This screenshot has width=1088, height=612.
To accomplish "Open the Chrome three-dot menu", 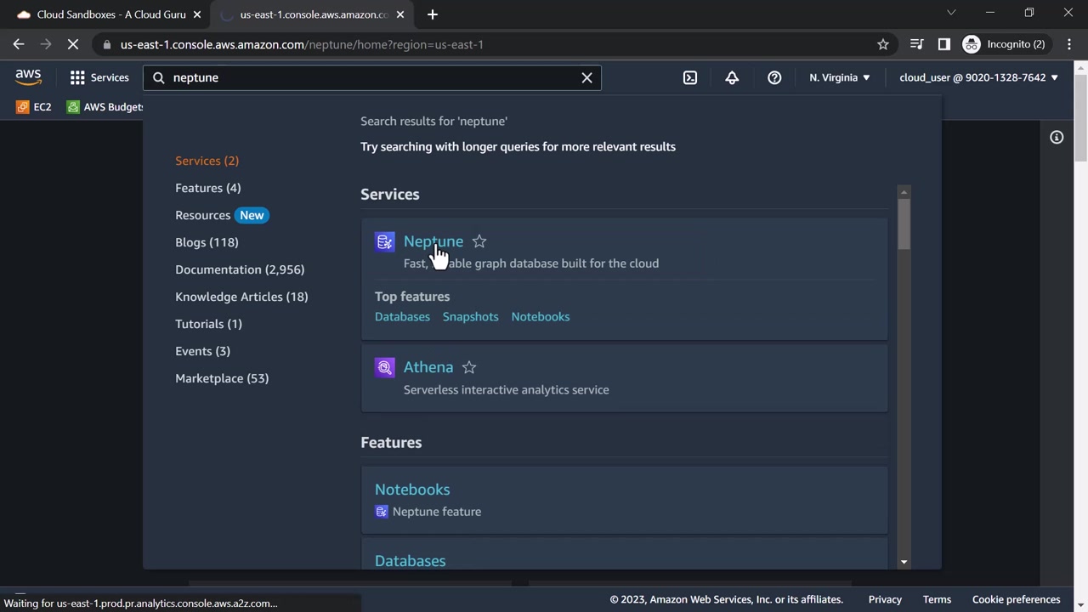I will (1068, 44).
